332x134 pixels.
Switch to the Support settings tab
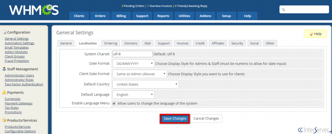tap(164, 43)
